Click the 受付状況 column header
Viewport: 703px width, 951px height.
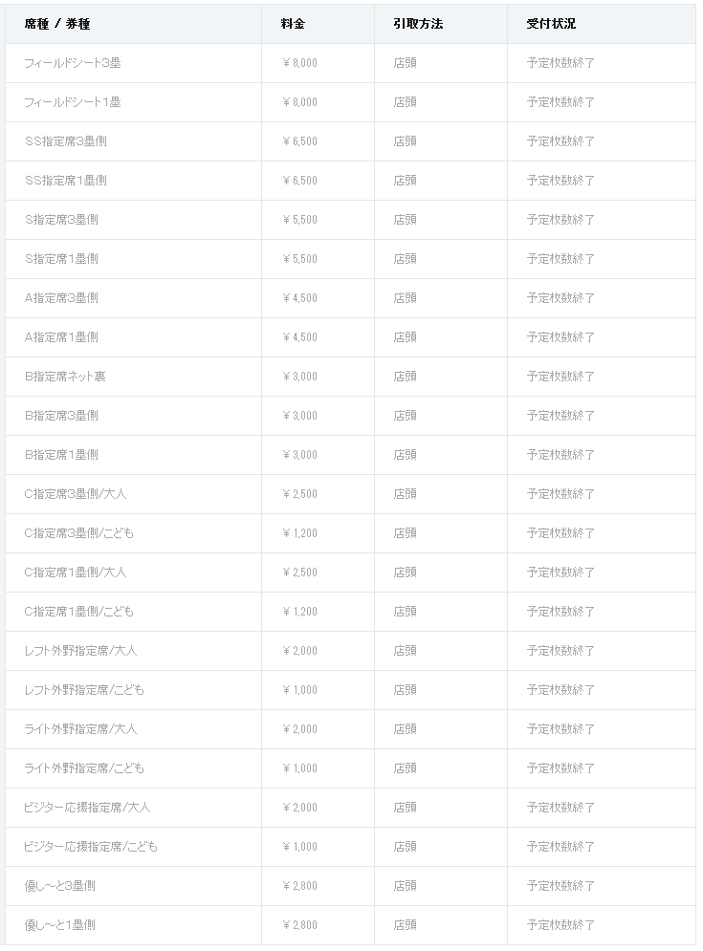tap(551, 24)
